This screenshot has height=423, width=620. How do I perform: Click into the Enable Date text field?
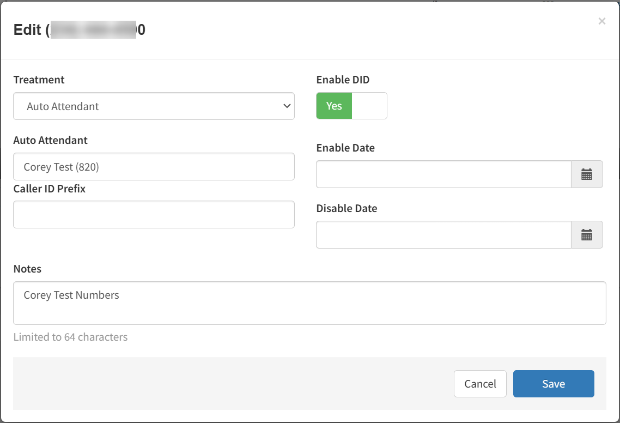coord(443,174)
